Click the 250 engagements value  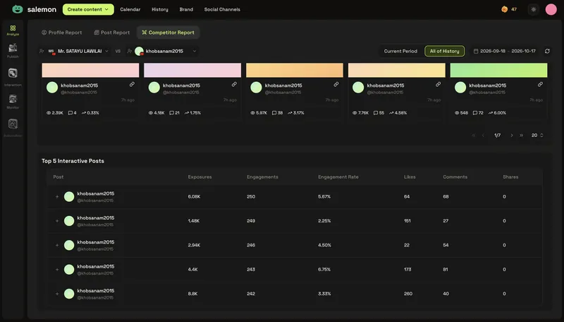pyautogui.click(x=251, y=196)
